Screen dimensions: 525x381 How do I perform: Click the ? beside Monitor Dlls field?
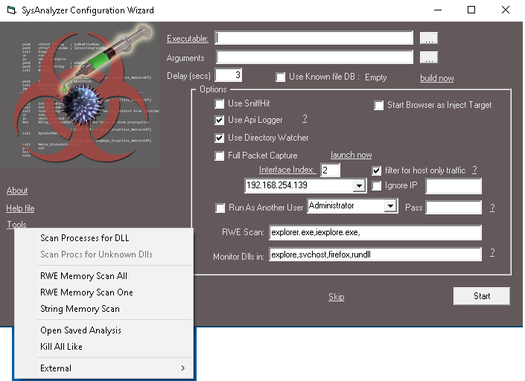tap(492, 252)
